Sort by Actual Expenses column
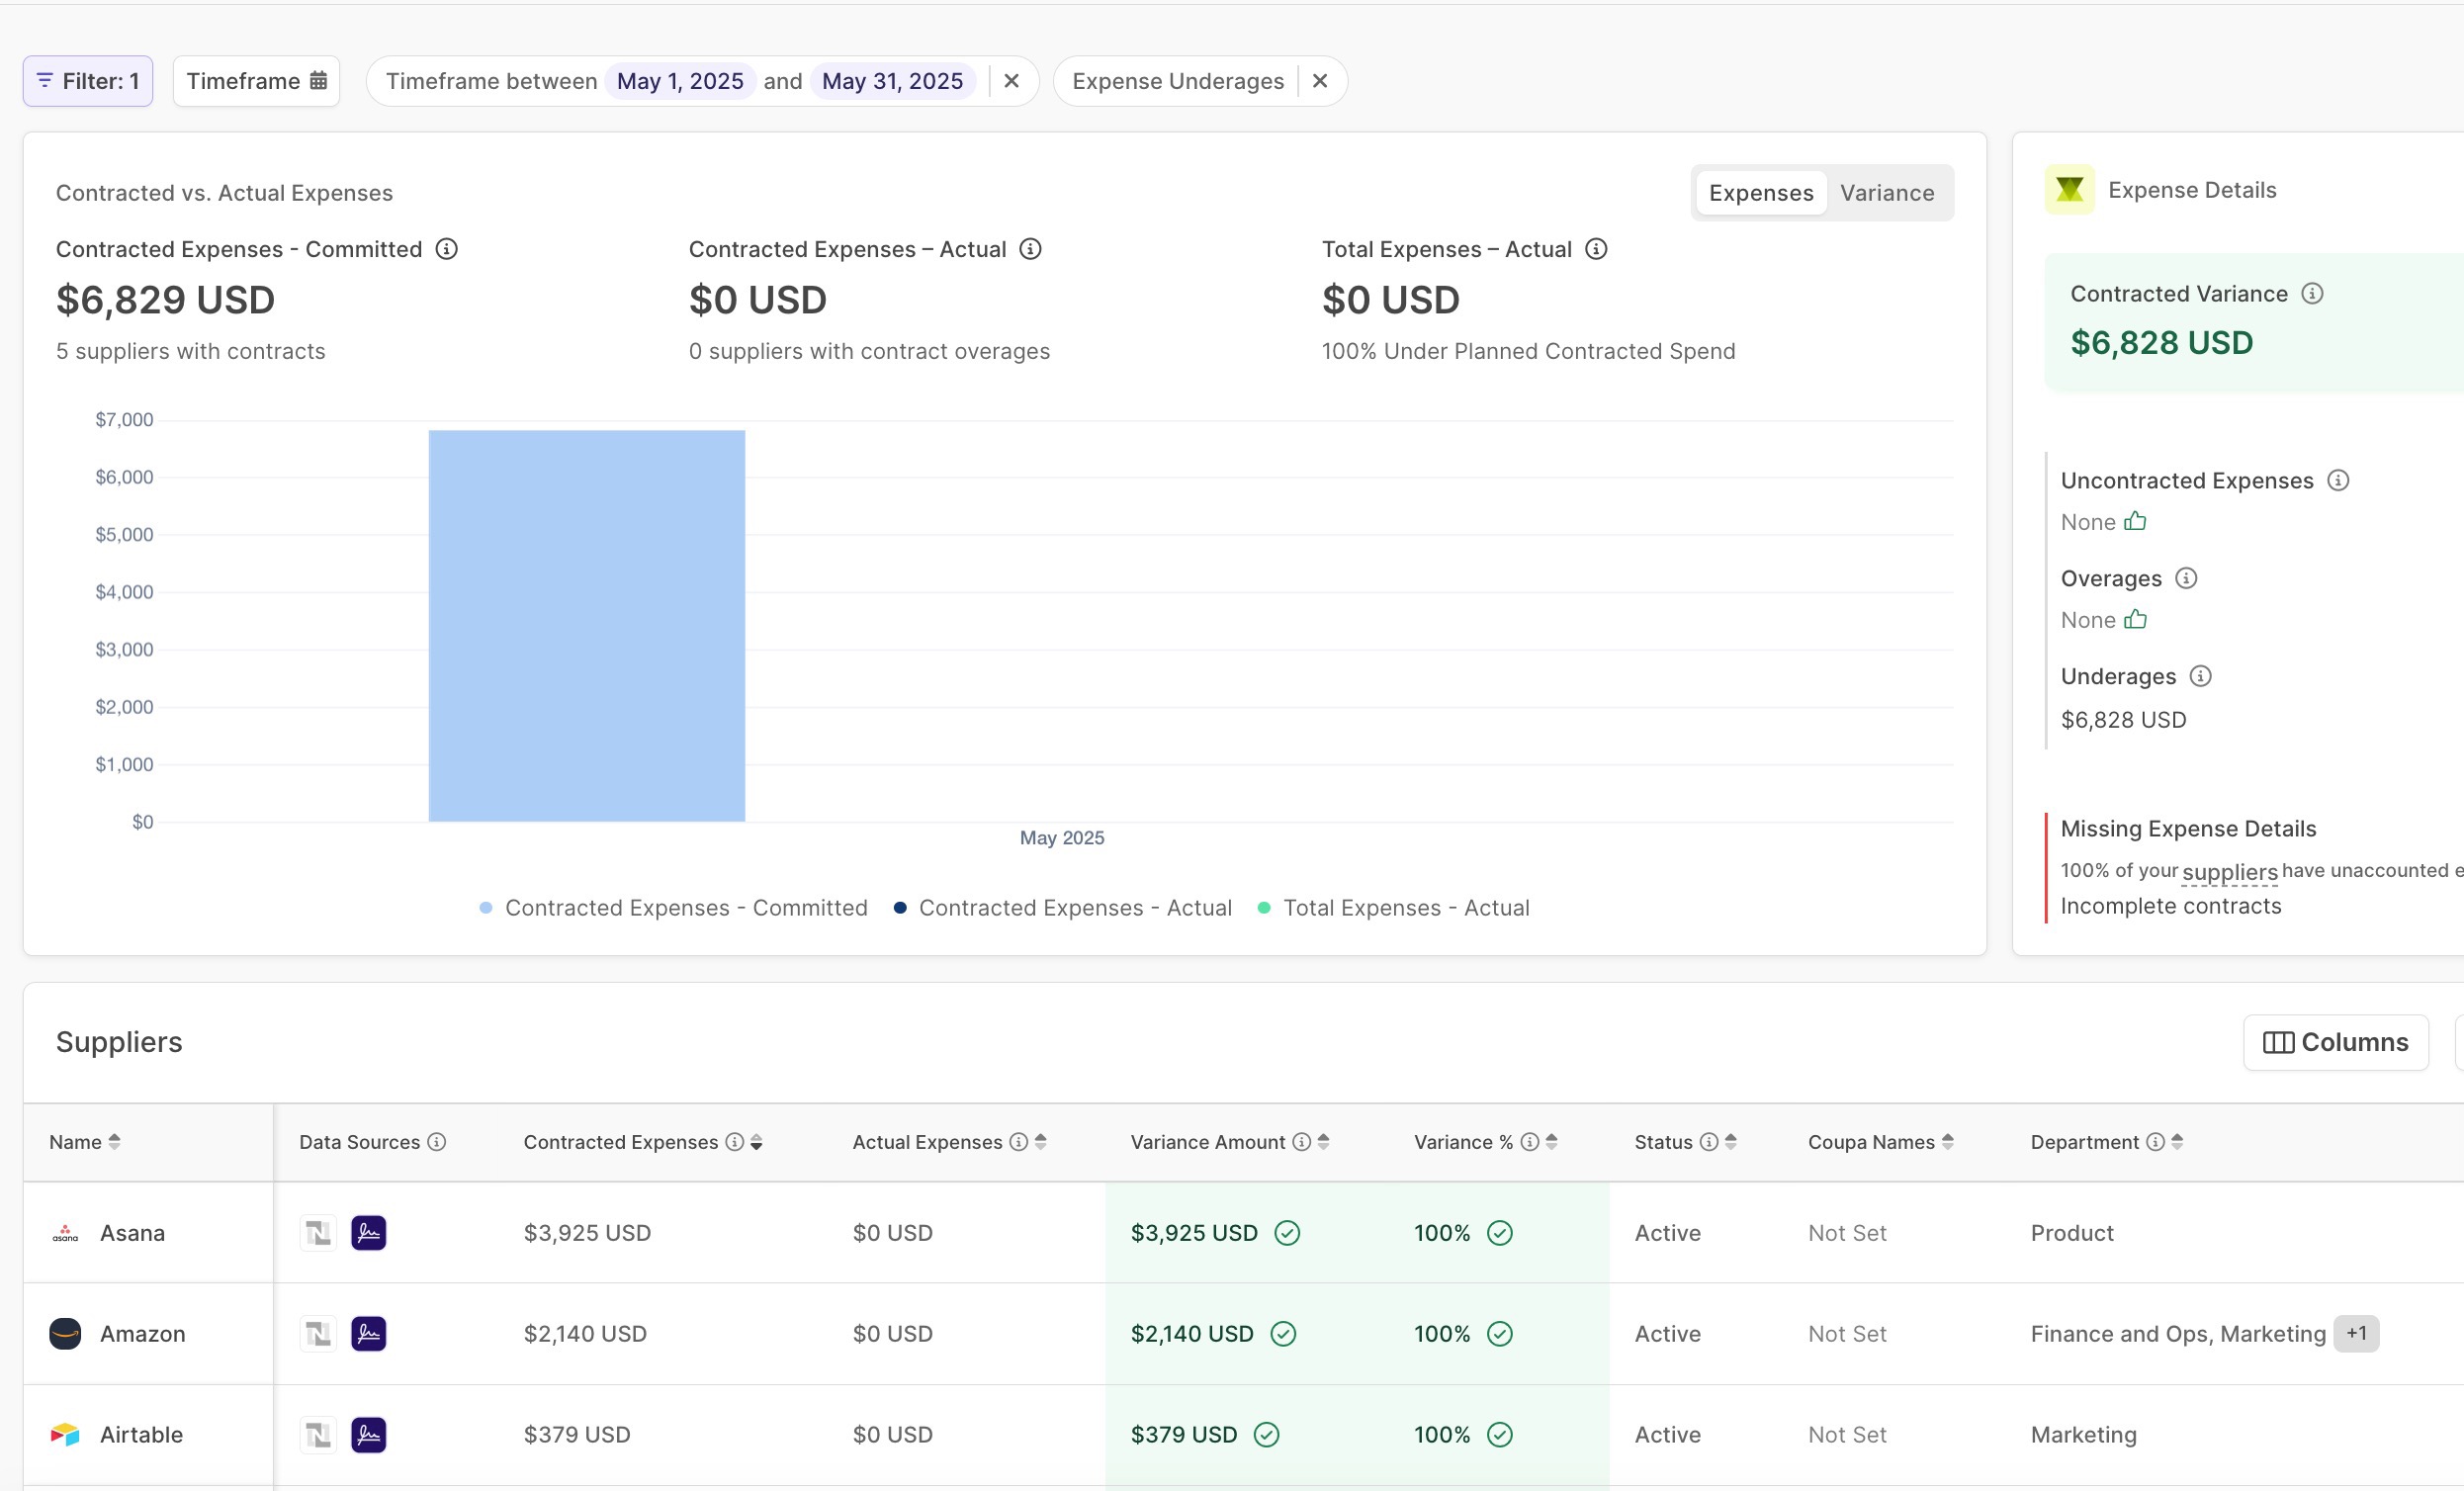Image resolution: width=2464 pixels, height=1491 pixels. pyautogui.click(x=1040, y=1142)
